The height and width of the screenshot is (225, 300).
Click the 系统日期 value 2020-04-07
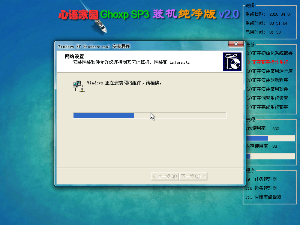(x=280, y=14)
